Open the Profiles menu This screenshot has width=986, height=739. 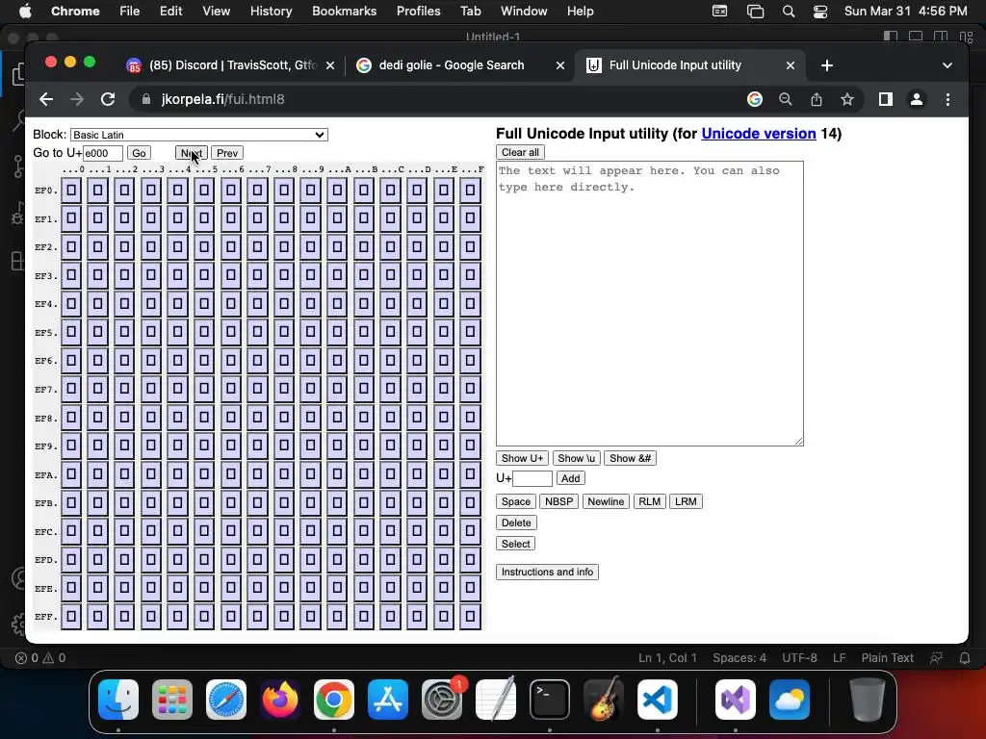418,12
